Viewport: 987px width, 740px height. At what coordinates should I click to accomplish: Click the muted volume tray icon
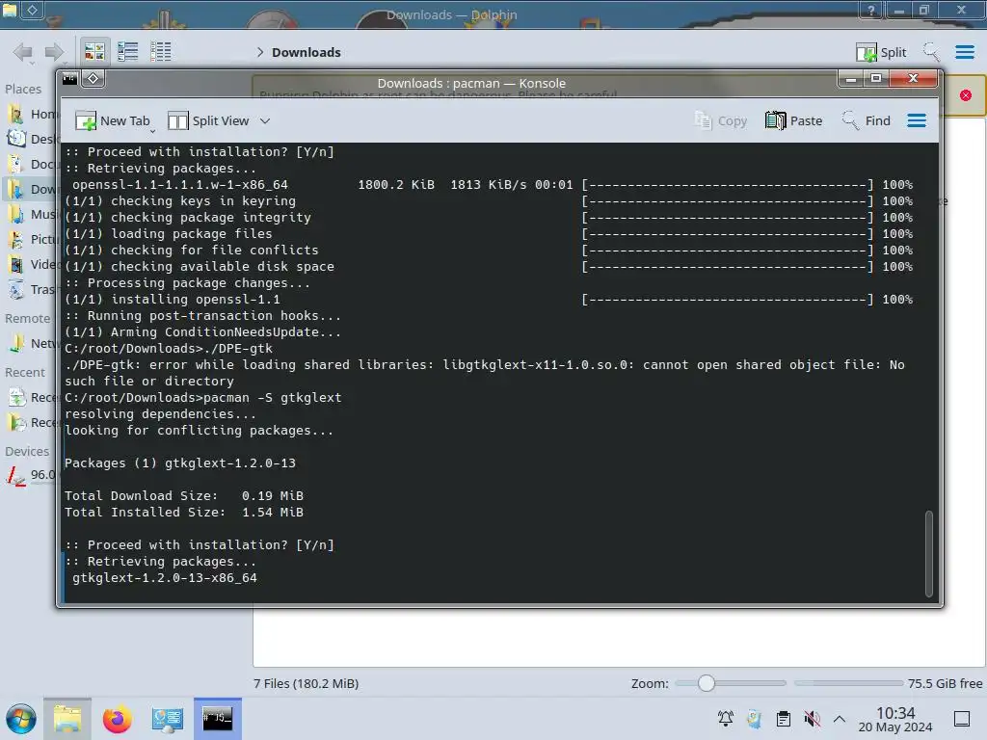coord(812,719)
